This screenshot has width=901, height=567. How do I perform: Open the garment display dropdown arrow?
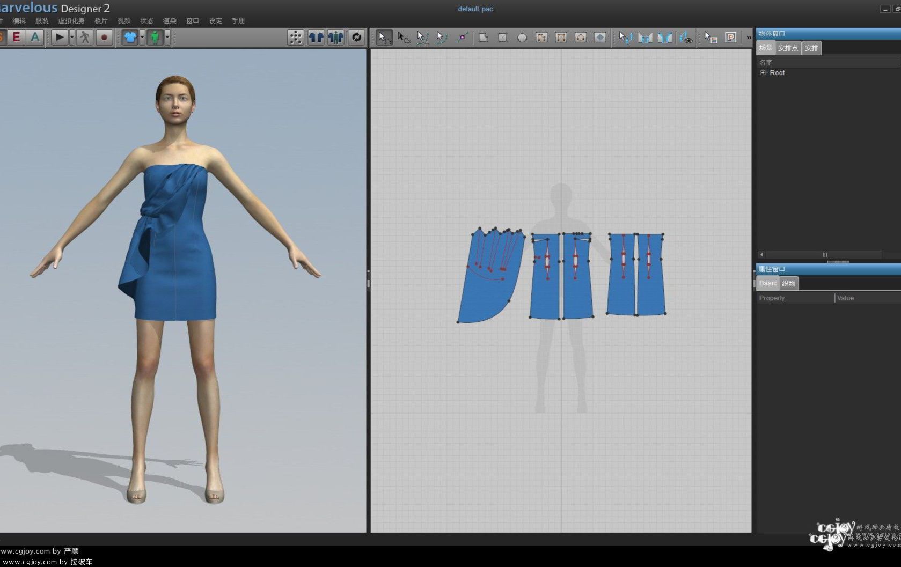(142, 37)
